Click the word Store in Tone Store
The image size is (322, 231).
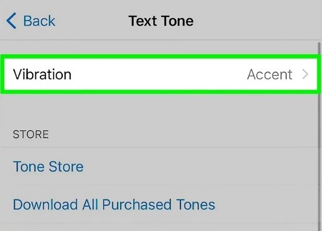(x=67, y=167)
